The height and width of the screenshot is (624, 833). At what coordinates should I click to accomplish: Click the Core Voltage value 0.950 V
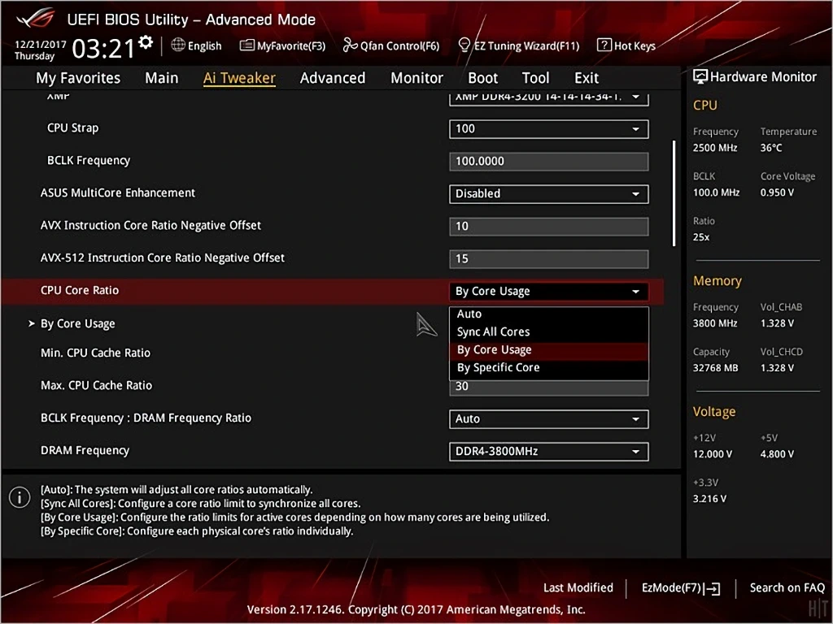[777, 193]
